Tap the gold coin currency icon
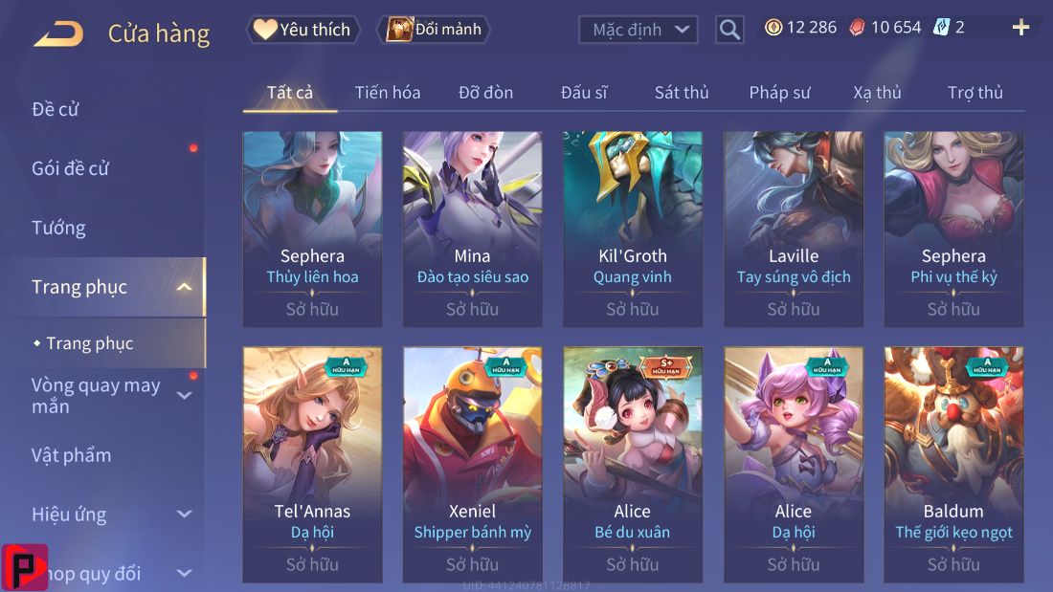 pyautogui.click(x=773, y=28)
